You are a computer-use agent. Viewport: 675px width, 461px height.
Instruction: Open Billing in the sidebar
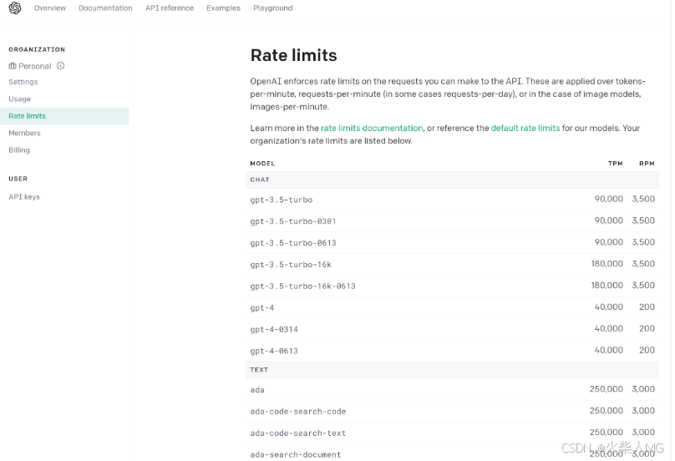[x=19, y=150]
